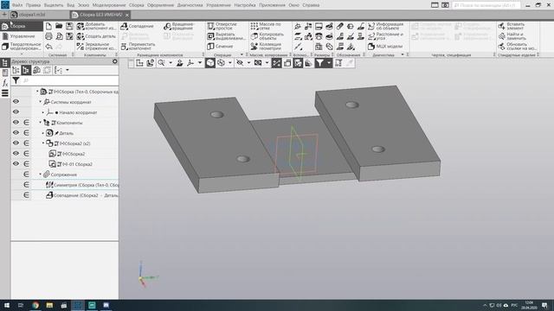Click the Создать деталь button
The width and height of the screenshot is (554, 311).
click(96, 36)
